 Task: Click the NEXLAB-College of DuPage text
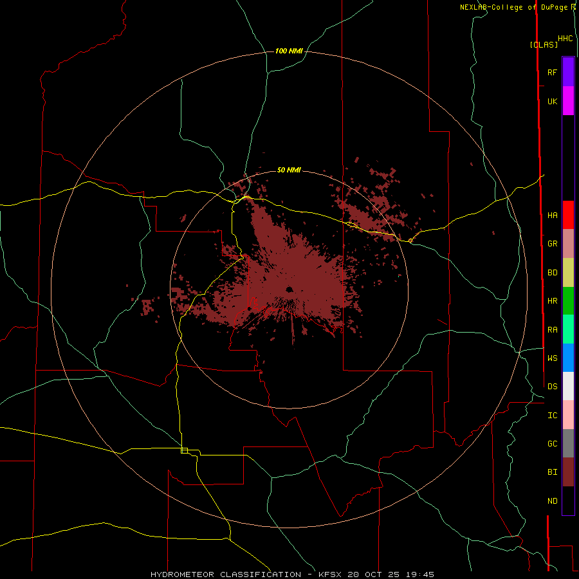pos(513,7)
